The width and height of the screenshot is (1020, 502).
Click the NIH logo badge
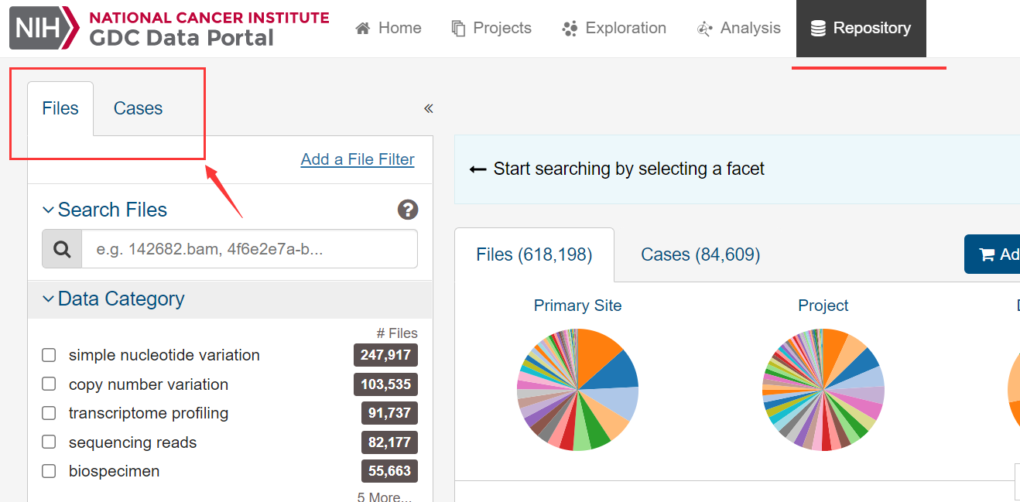tap(44, 28)
